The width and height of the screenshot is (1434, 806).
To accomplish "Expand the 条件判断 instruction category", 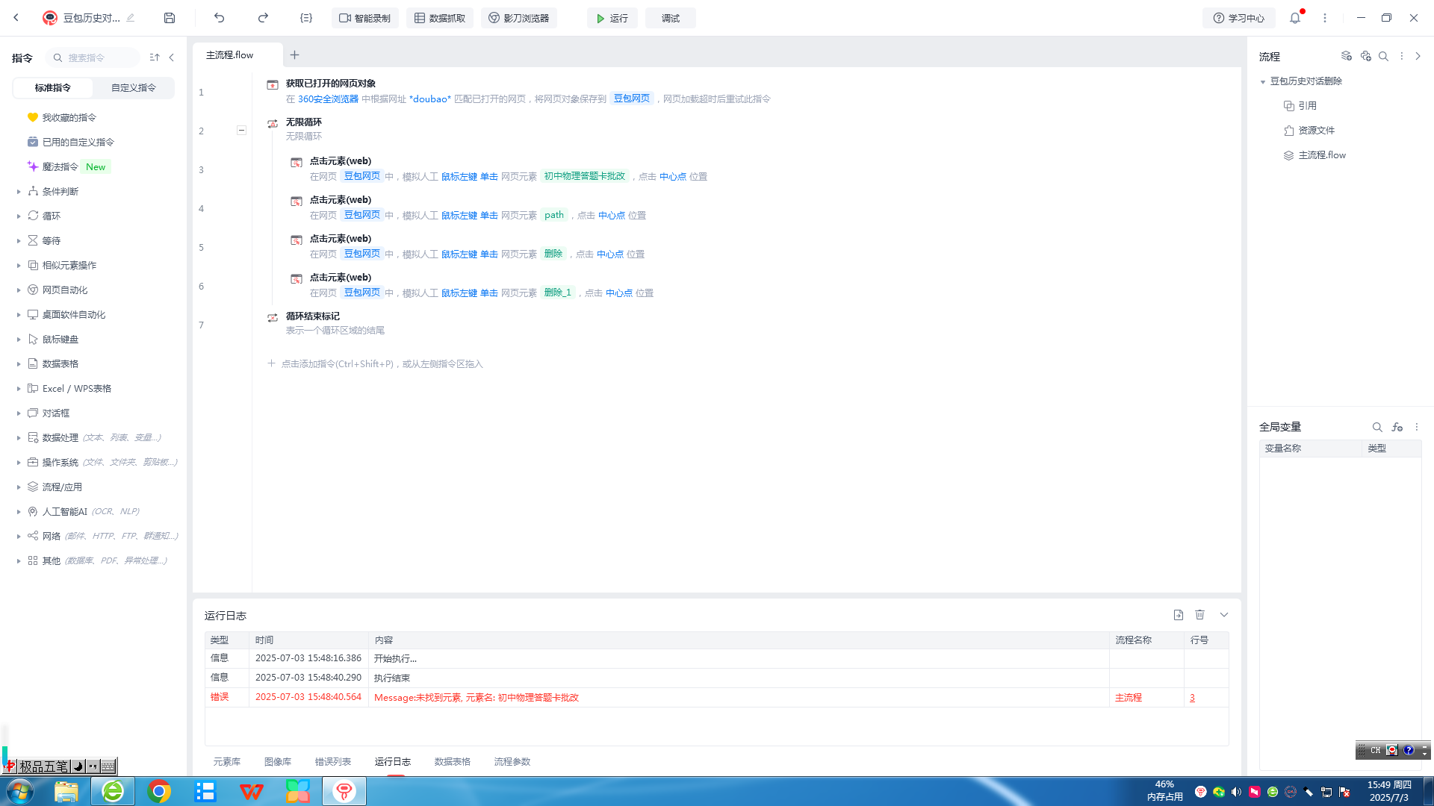I will (x=19, y=192).
